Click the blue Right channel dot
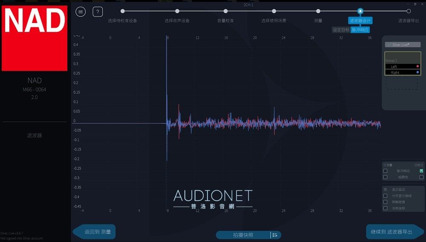The width and height of the screenshot is (426, 242). 417,72
